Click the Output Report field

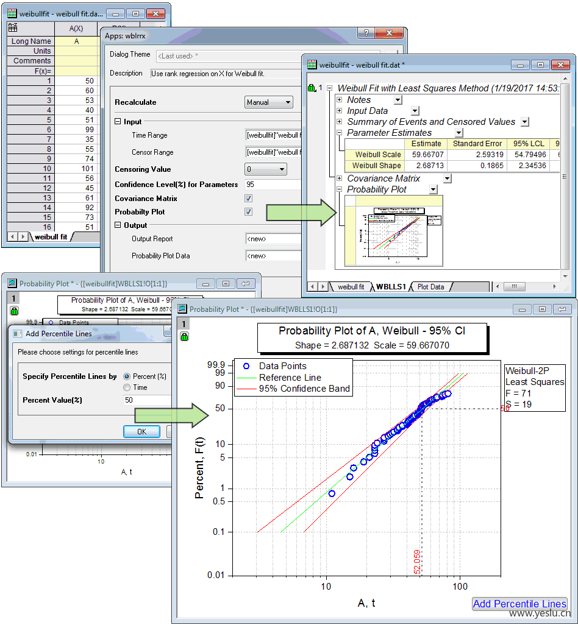coord(273,239)
